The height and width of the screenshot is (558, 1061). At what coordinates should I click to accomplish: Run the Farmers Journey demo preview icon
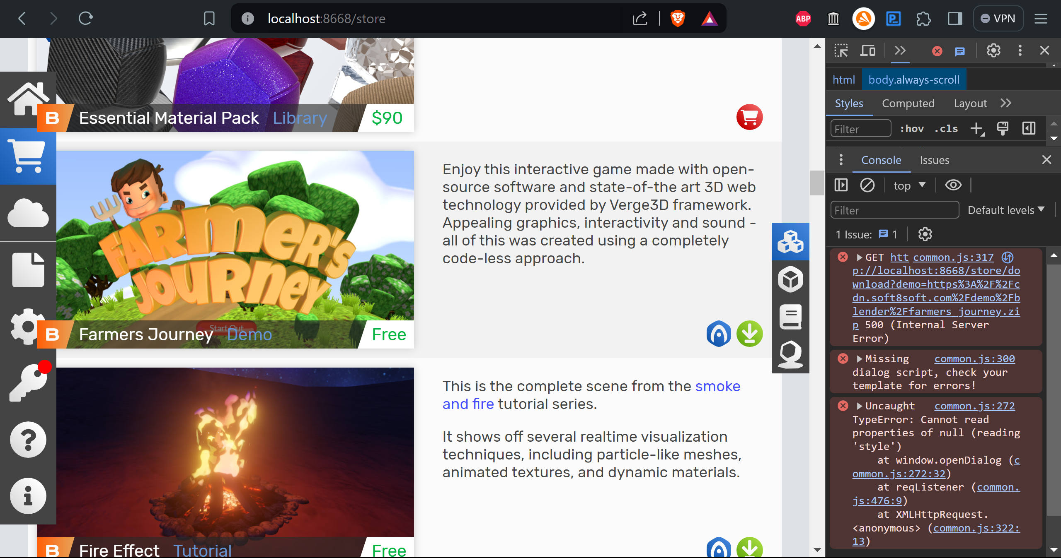(x=719, y=334)
